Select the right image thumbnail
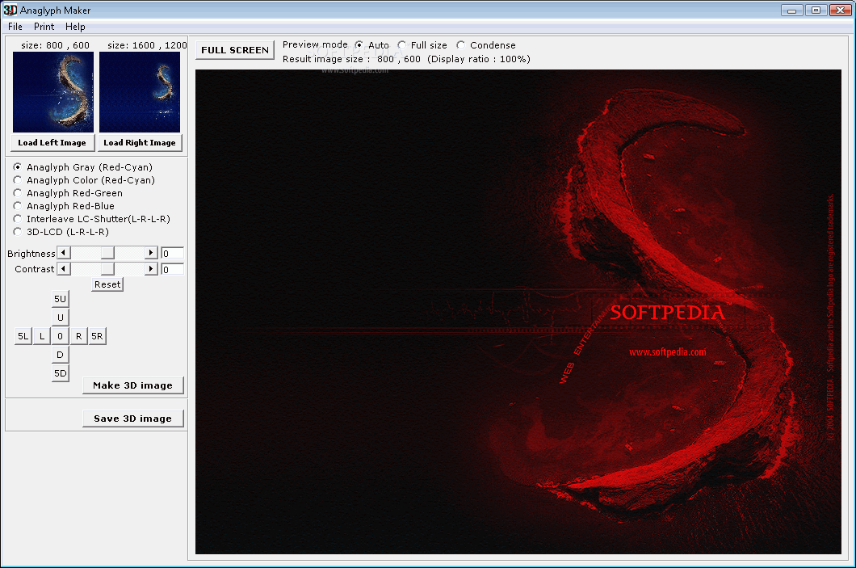 point(140,92)
